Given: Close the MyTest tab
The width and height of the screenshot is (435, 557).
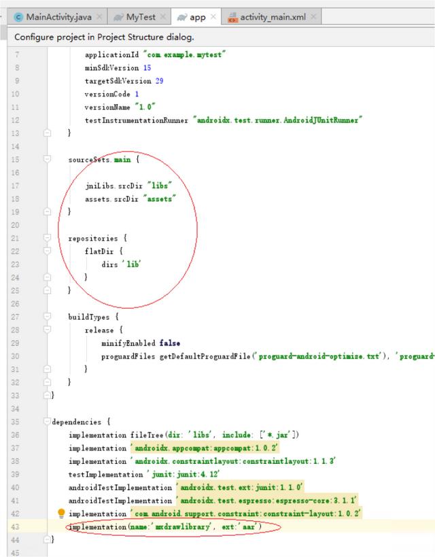Looking at the screenshot, I should 163,17.
